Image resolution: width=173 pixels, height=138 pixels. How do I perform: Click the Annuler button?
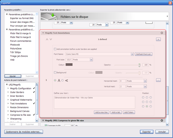(x=162, y=132)
